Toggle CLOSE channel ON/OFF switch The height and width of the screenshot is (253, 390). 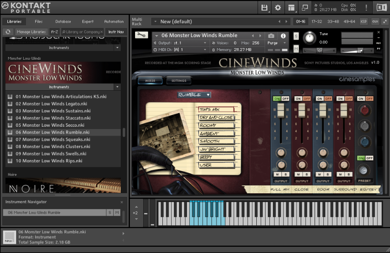[302, 99]
